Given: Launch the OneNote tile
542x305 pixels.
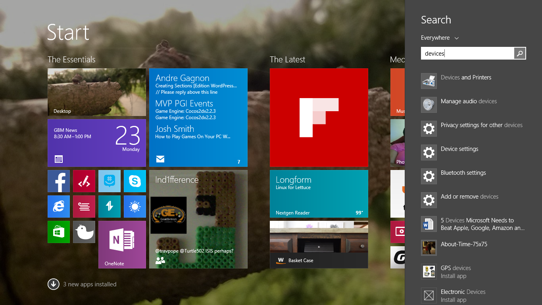Looking at the screenshot, I should pos(122,245).
